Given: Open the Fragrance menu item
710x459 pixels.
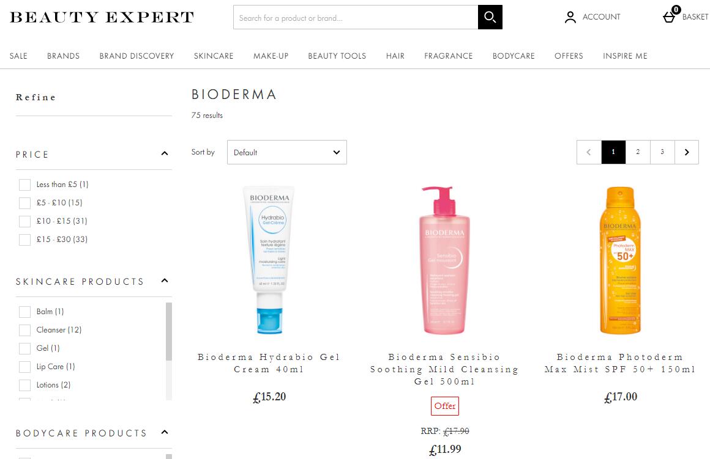Looking at the screenshot, I should 448,56.
